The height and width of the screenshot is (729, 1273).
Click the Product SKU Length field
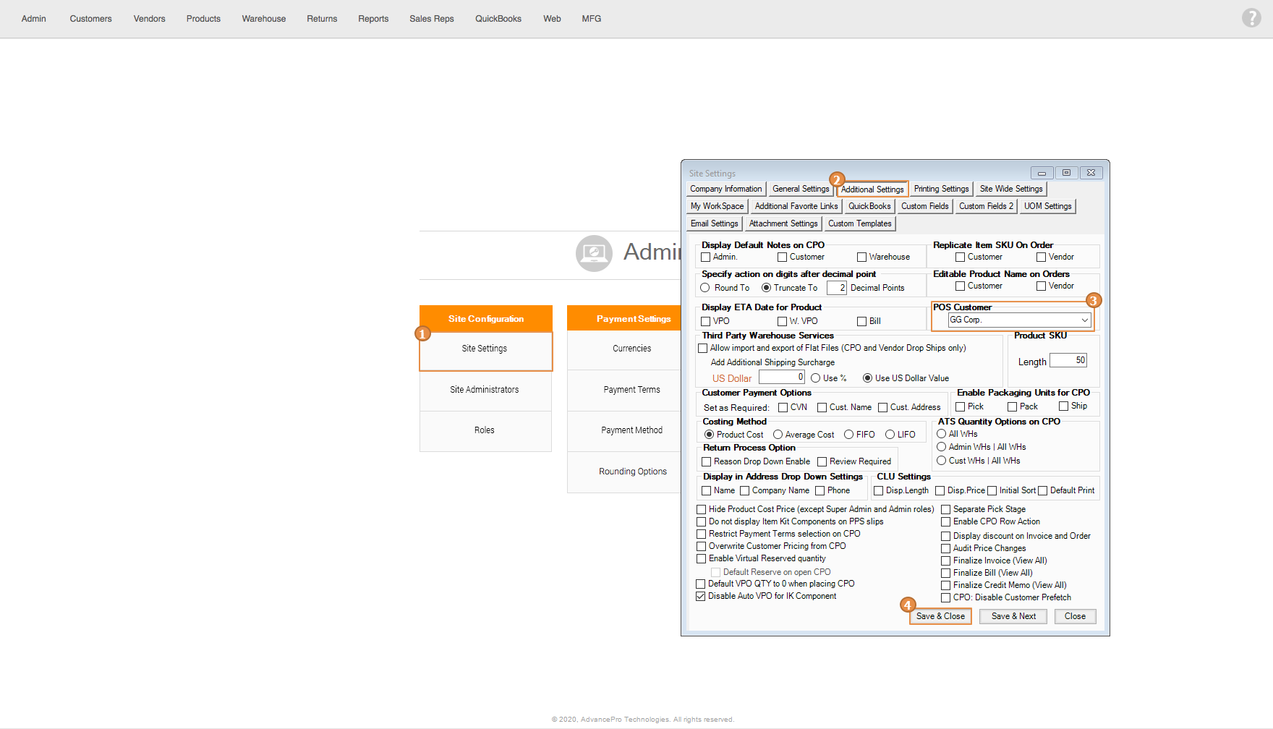[1068, 360]
